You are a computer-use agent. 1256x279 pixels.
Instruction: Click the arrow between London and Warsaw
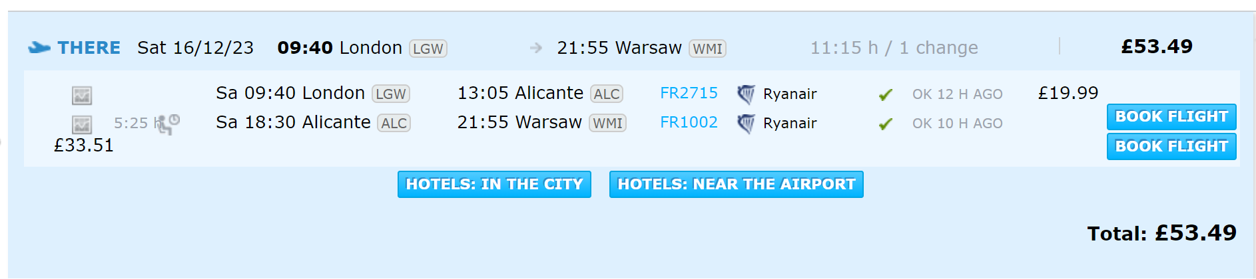point(536,48)
